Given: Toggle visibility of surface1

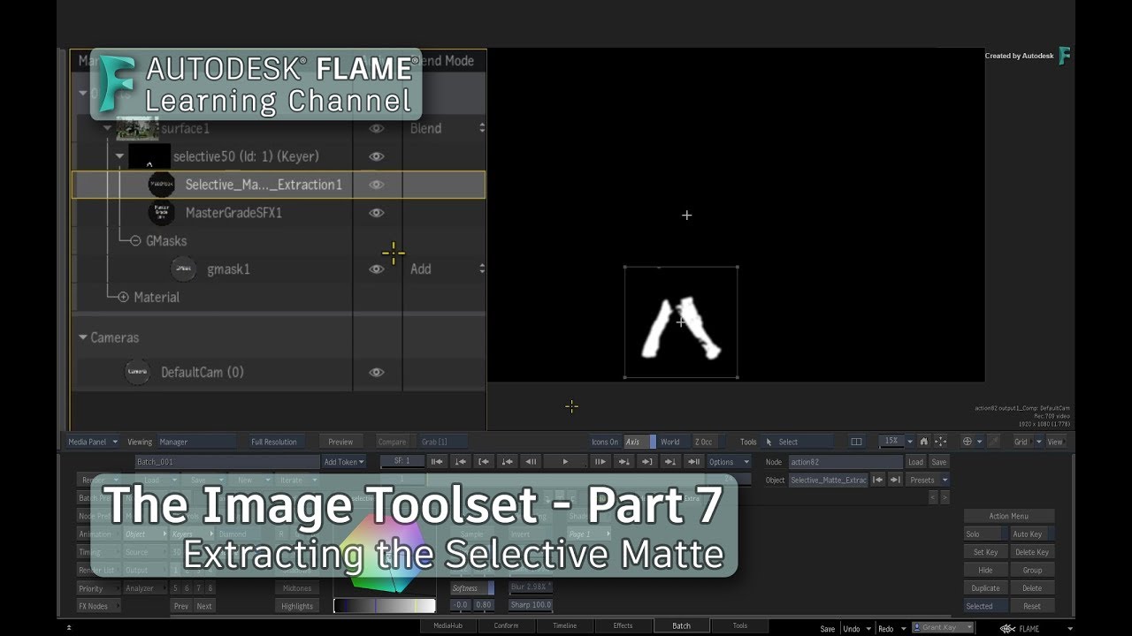Looking at the screenshot, I should [x=377, y=128].
